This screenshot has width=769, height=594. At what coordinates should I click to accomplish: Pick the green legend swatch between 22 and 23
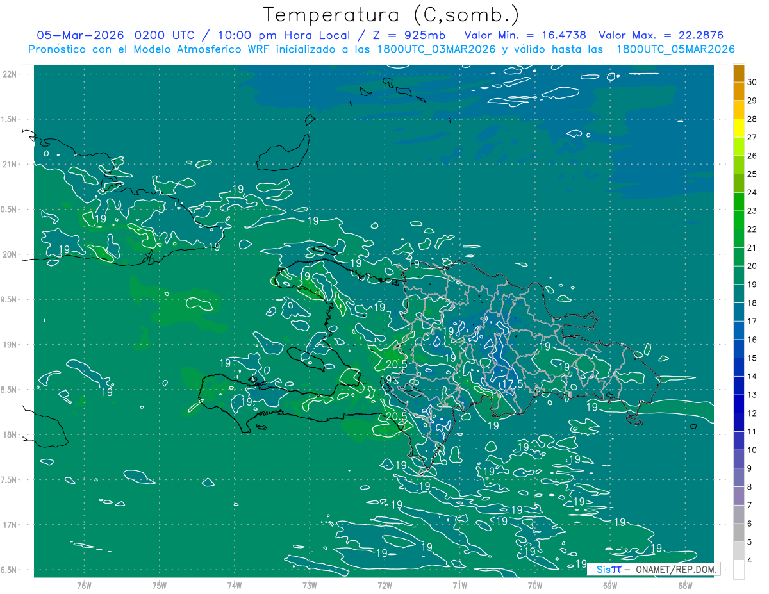[x=740, y=220]
